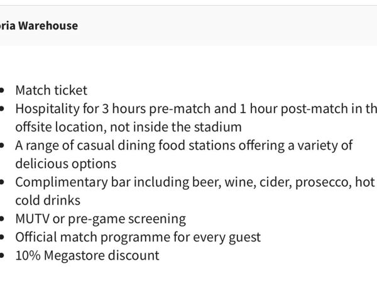377x283 pixels.
Task: Click 'offsite location, not inside the stadium' text
Action: (x=128, y=127)
